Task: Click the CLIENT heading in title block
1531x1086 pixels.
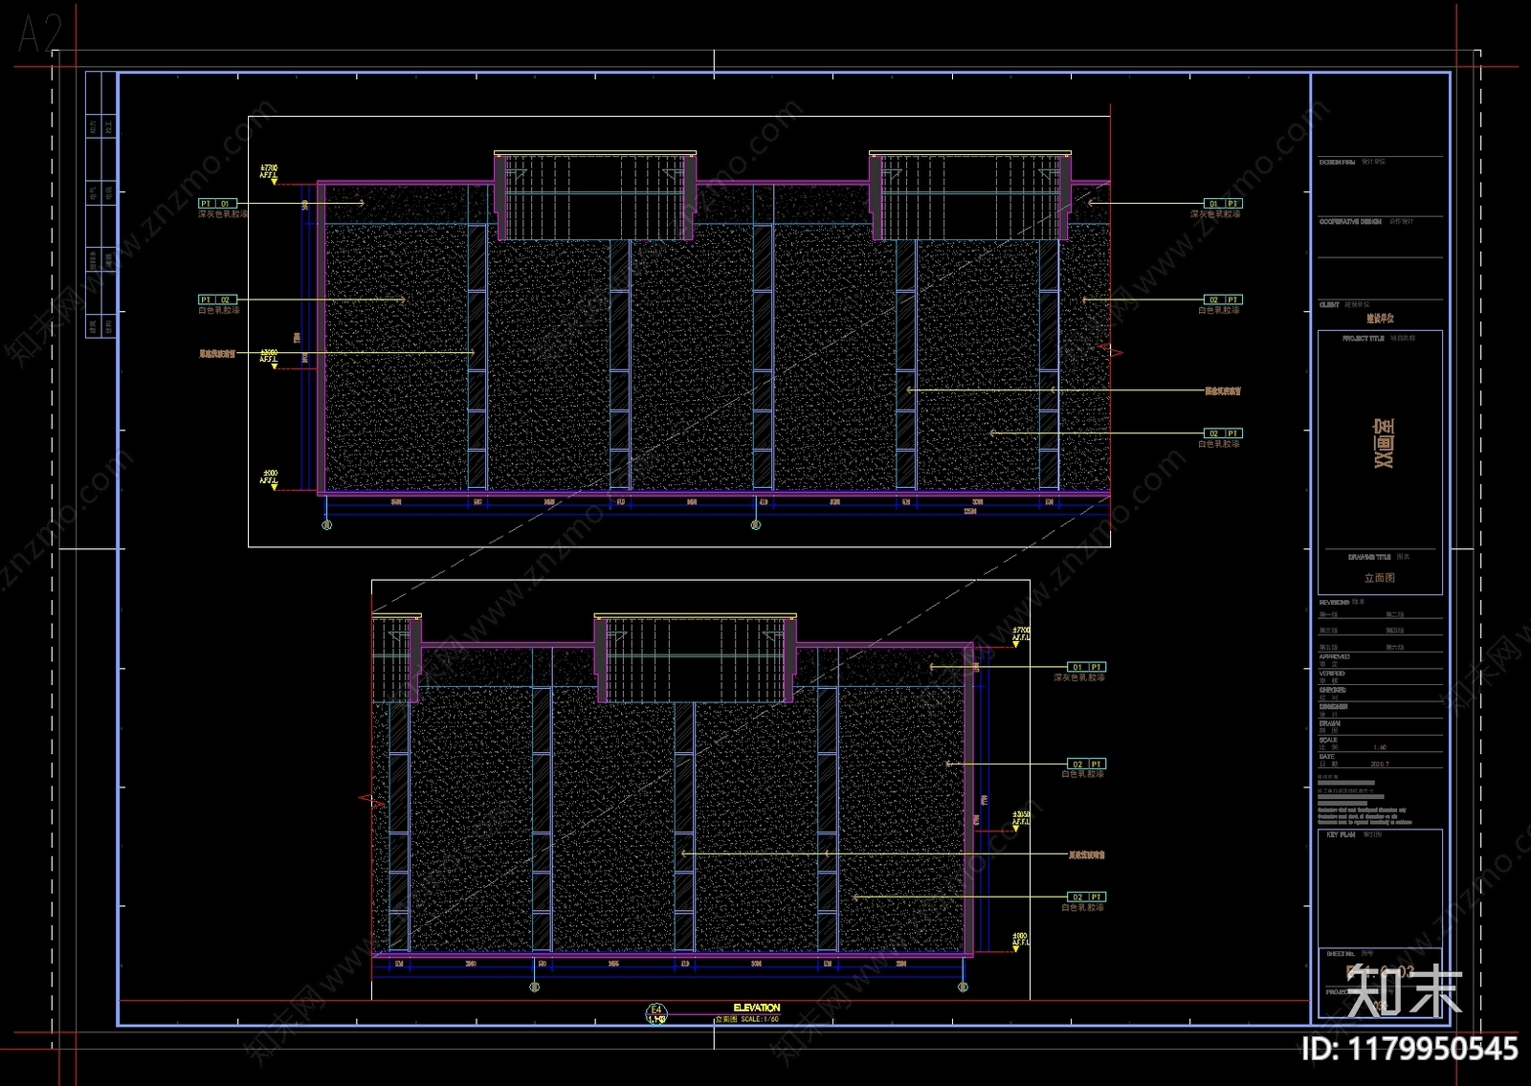Action: (1329, 305)
